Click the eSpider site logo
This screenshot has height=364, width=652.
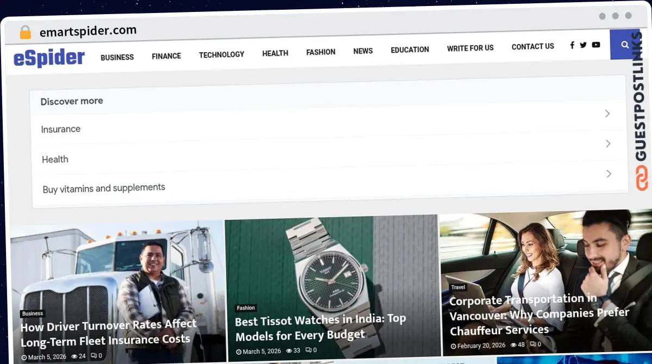pos(49,58)
